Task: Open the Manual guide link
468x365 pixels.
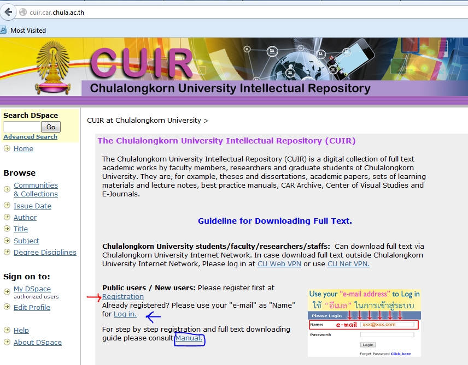Action: coord(189,338)
